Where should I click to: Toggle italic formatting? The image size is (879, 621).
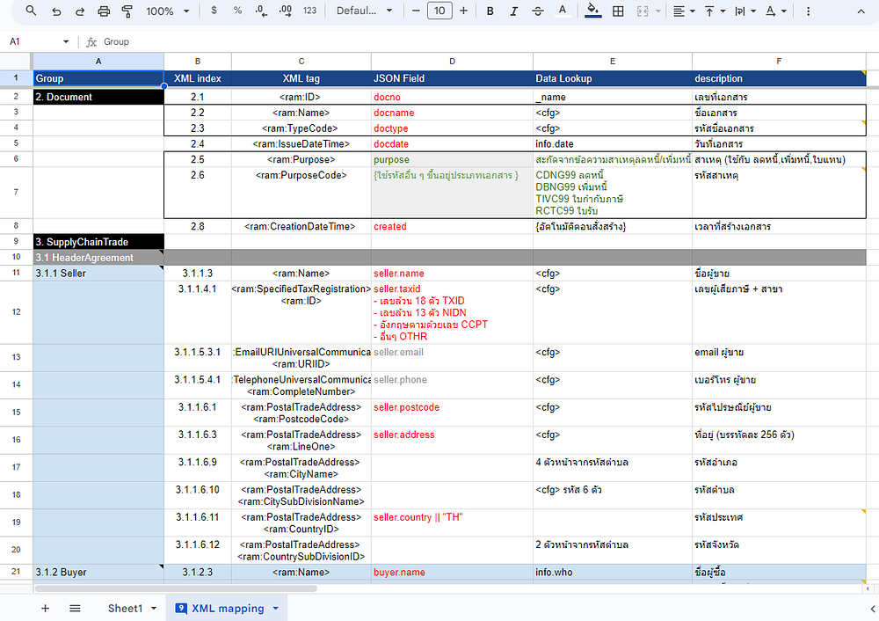(x=514, y=11)
